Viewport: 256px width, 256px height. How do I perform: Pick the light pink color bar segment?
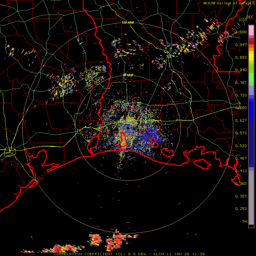click(251, 30)
